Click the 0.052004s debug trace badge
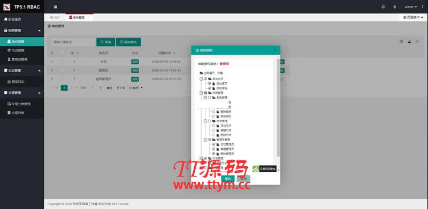 (x=264, y=169)
